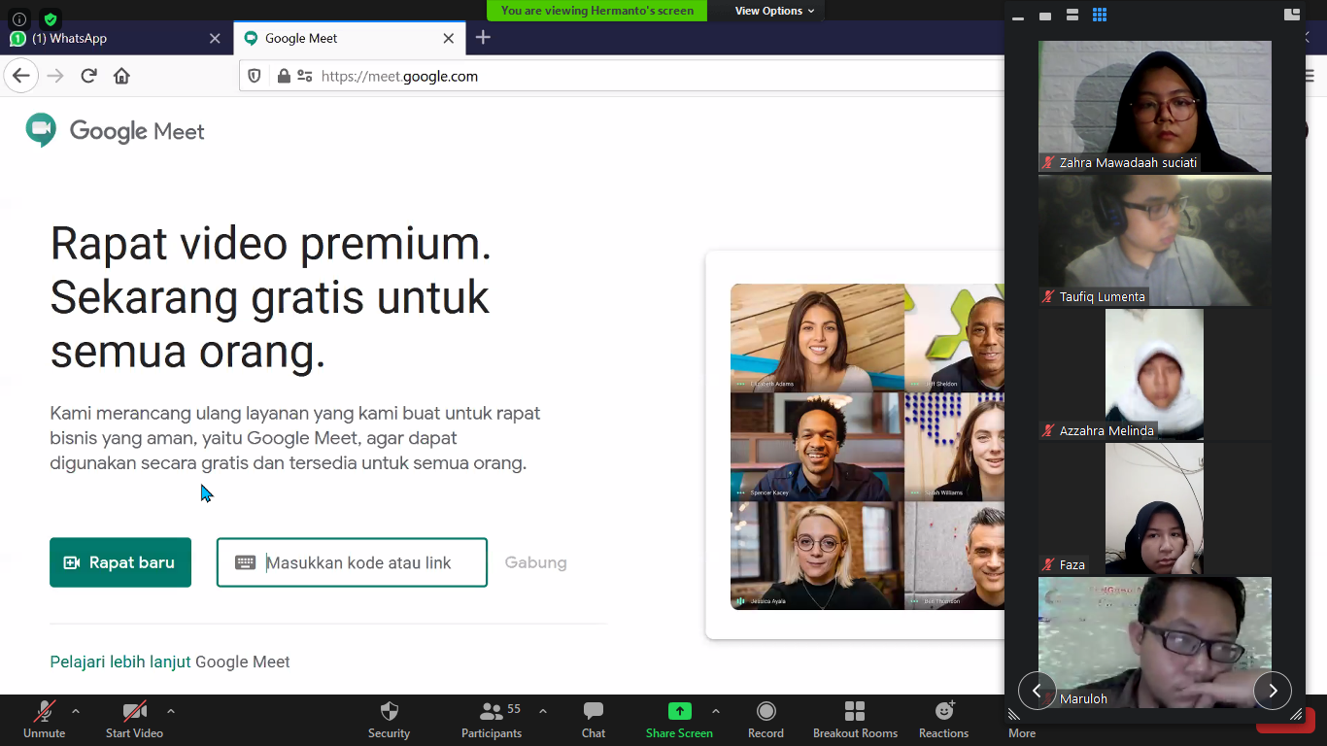Select Maruloh video tile

pos(1155,642)
